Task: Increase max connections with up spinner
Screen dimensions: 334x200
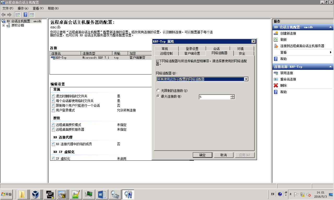Action: (232, 96)
